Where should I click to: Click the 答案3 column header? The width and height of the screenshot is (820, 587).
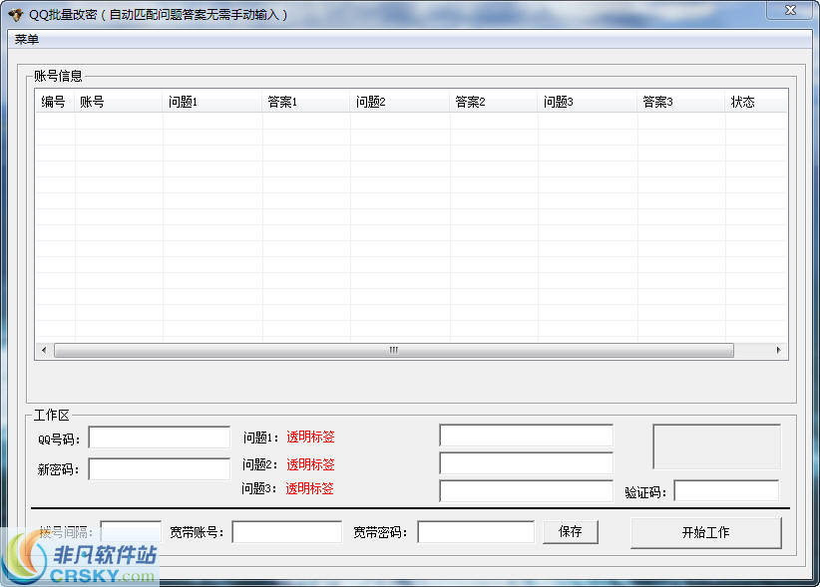[681, 102]
